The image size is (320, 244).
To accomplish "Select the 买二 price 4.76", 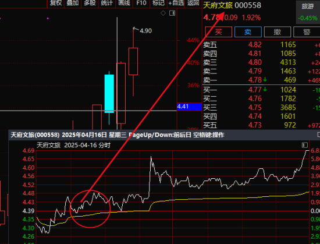I will (x=255, y=98).
